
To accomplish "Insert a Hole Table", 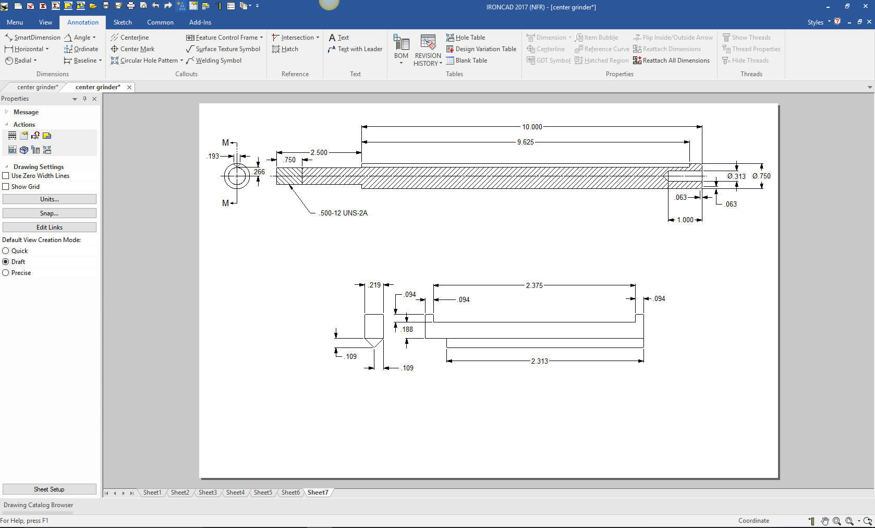I will [x=465, y=38].
